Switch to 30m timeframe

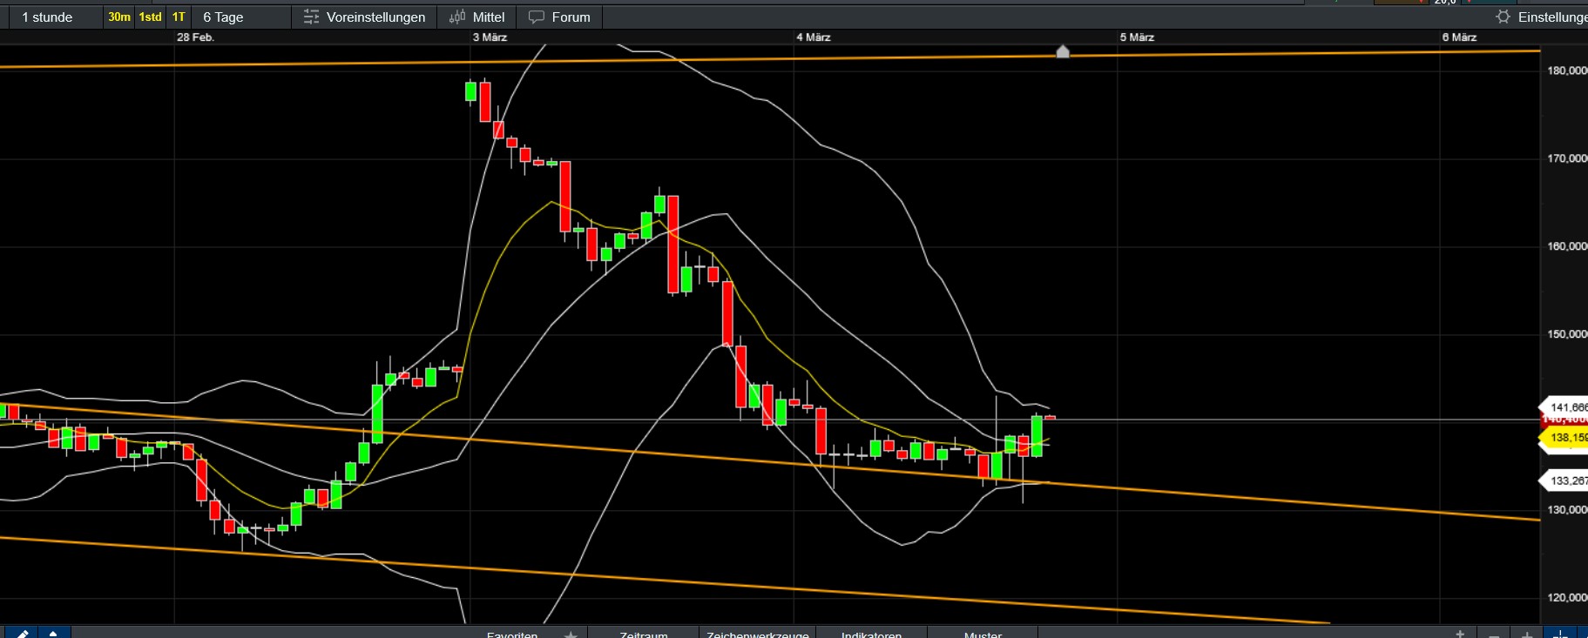pos(119,17)
